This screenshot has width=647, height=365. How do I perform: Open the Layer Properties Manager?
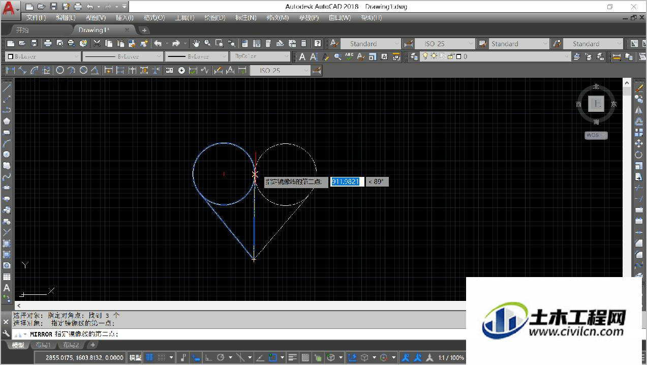414,57
